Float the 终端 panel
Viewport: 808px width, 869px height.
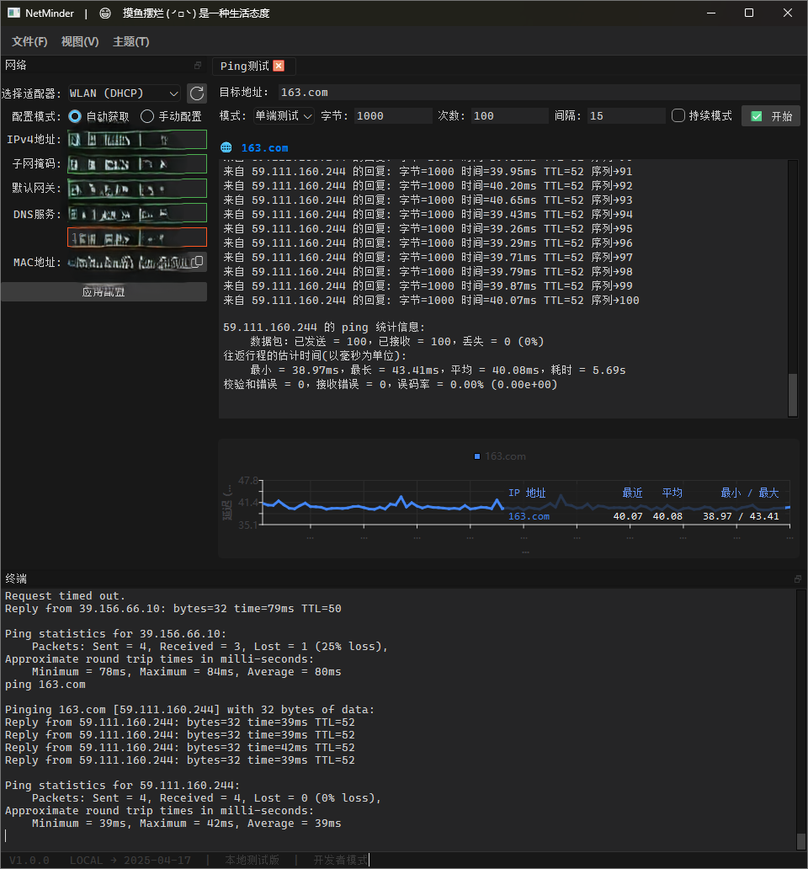coord(797,579)
